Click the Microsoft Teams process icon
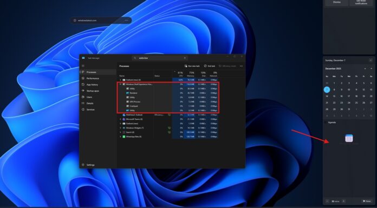The image size is (377, 208). point(124,119)
